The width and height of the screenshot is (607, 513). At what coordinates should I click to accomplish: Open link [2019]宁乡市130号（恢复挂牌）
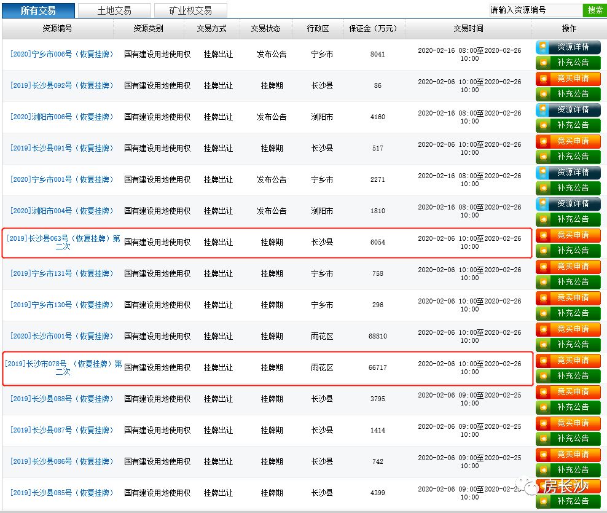tap(62, 305)
